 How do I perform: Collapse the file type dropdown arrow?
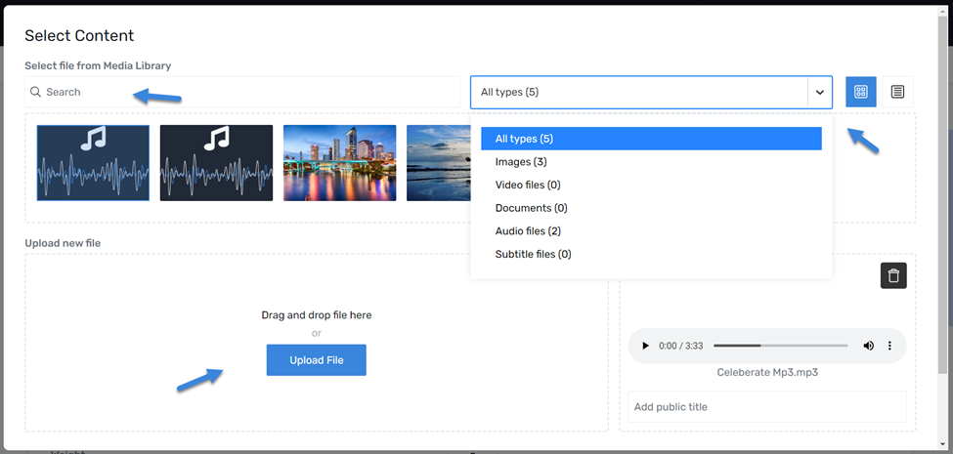tap(820, 92)
